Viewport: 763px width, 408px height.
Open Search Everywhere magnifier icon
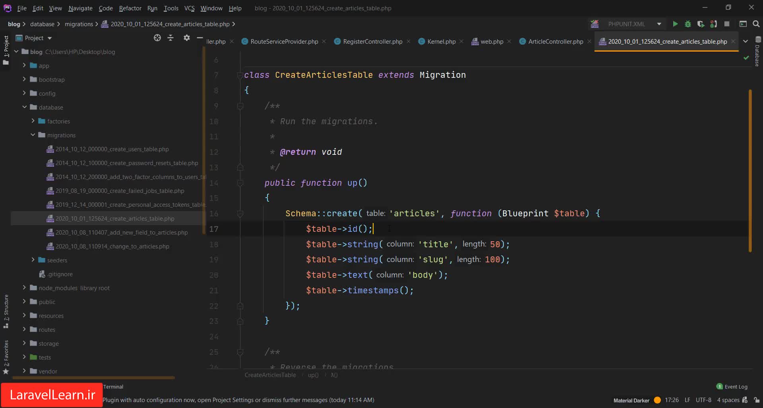coord(756,24)
